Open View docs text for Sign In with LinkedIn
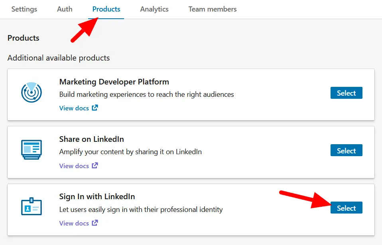382x245 pixels. click(x=74, y=223)
